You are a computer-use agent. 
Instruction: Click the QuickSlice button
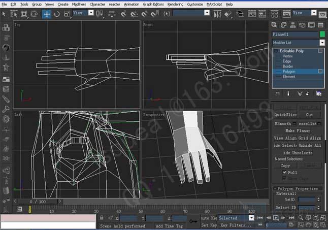coord(285,115)
